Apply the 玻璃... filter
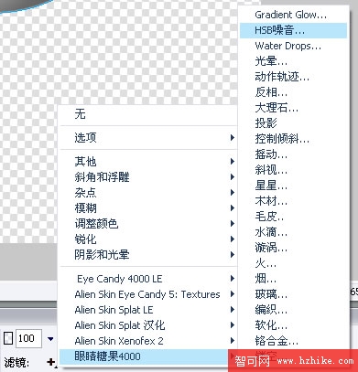The image size is (358, 372). [293, 294]
